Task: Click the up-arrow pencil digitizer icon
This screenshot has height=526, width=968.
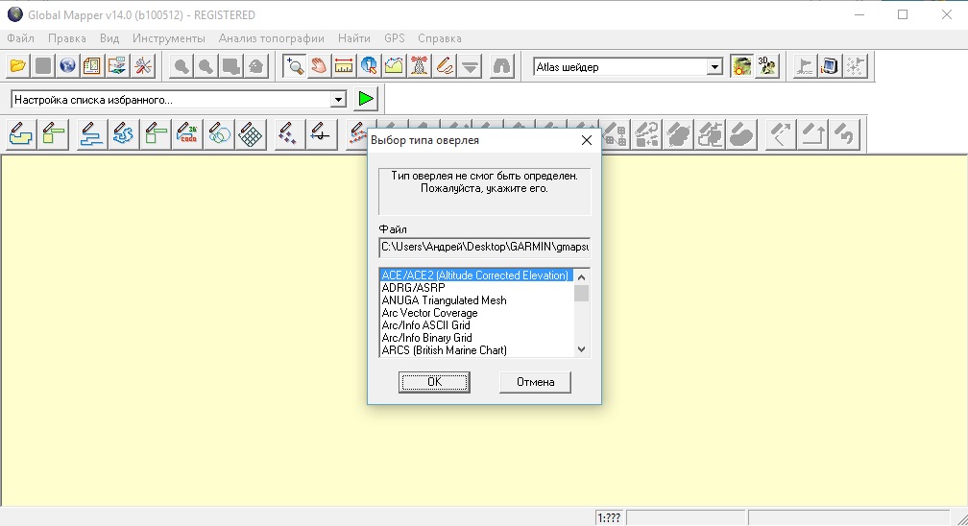Action: tap(813, 134)
